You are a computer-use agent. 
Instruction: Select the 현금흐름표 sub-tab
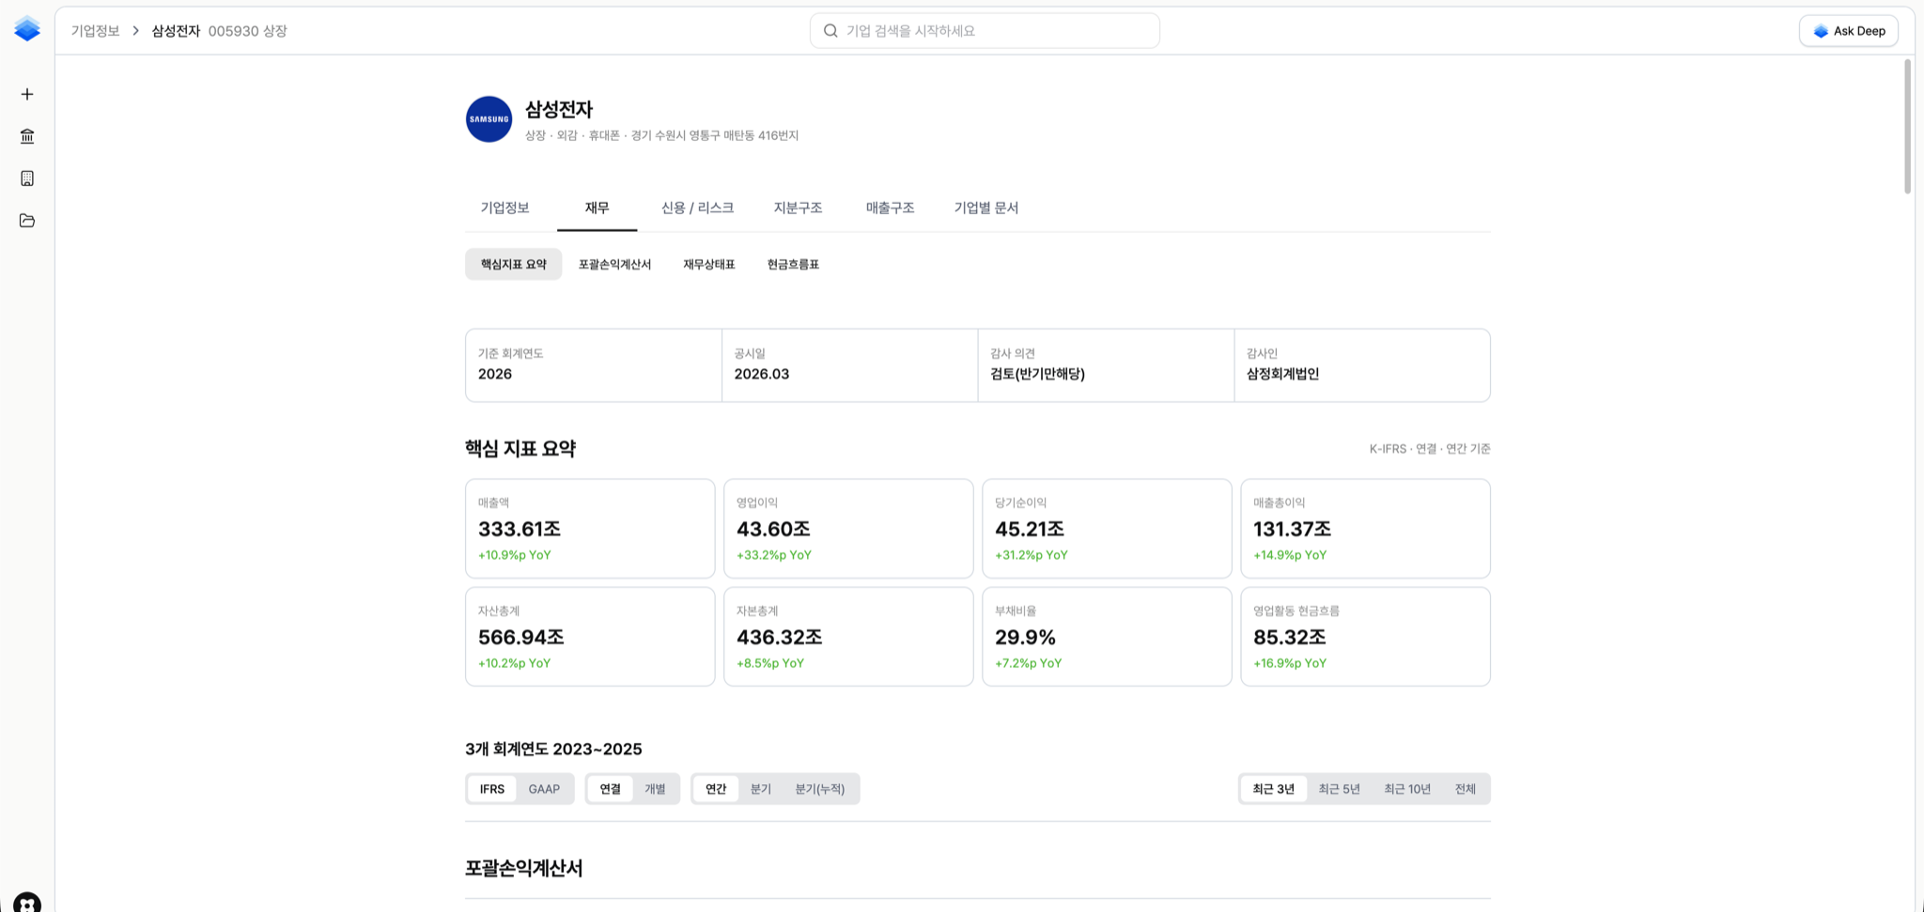click(793, 264)
